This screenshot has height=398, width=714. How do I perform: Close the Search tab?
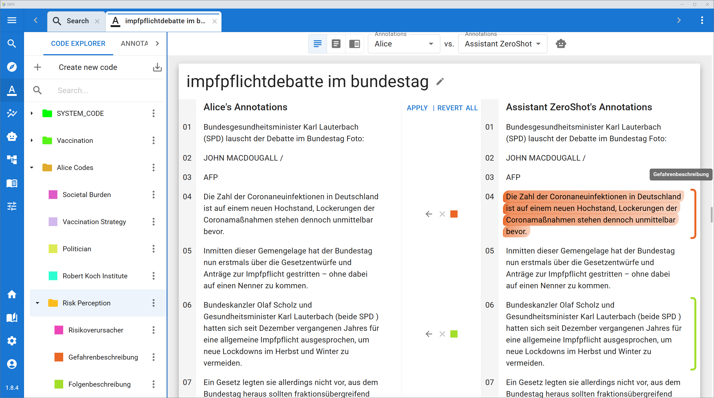point(97,21)
